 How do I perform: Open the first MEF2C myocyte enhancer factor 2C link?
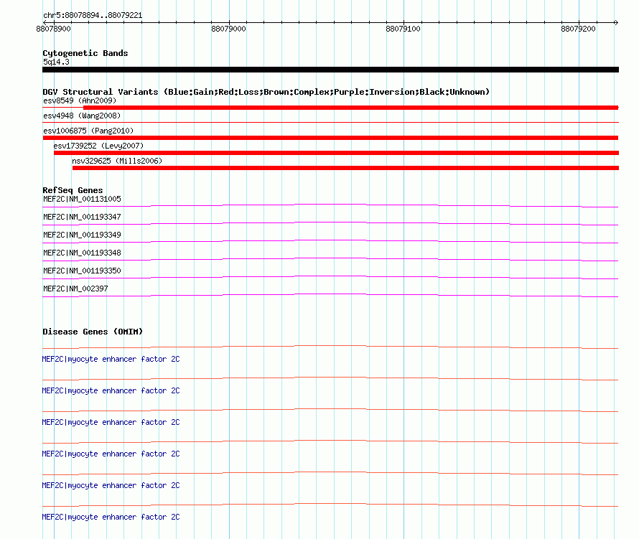(111, 360)
